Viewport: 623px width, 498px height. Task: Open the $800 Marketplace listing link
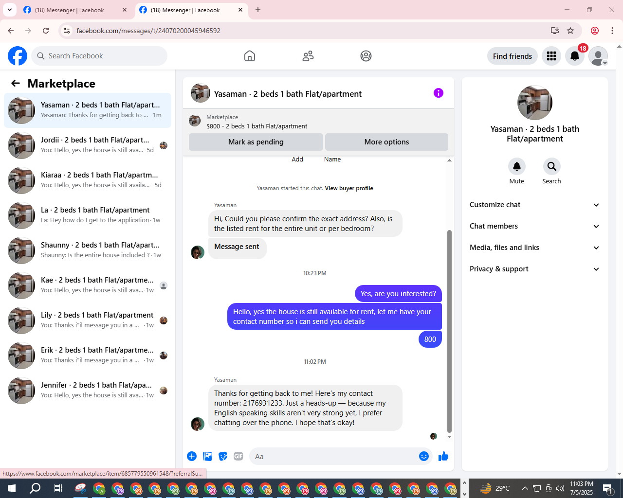pyautogui.click(x=257, y=126)
